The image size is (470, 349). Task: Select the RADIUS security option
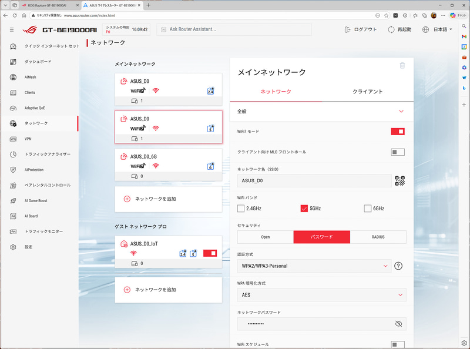378,237
